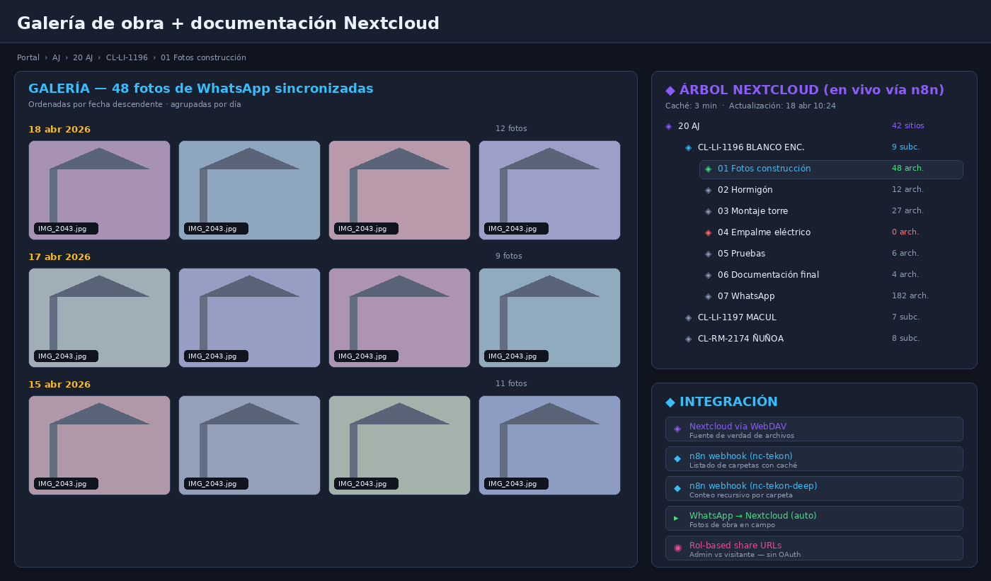Click the green diamond icon for 01 Fotos construcción
The height and width of the screenshot is (581, 991).
pos(708,169)
